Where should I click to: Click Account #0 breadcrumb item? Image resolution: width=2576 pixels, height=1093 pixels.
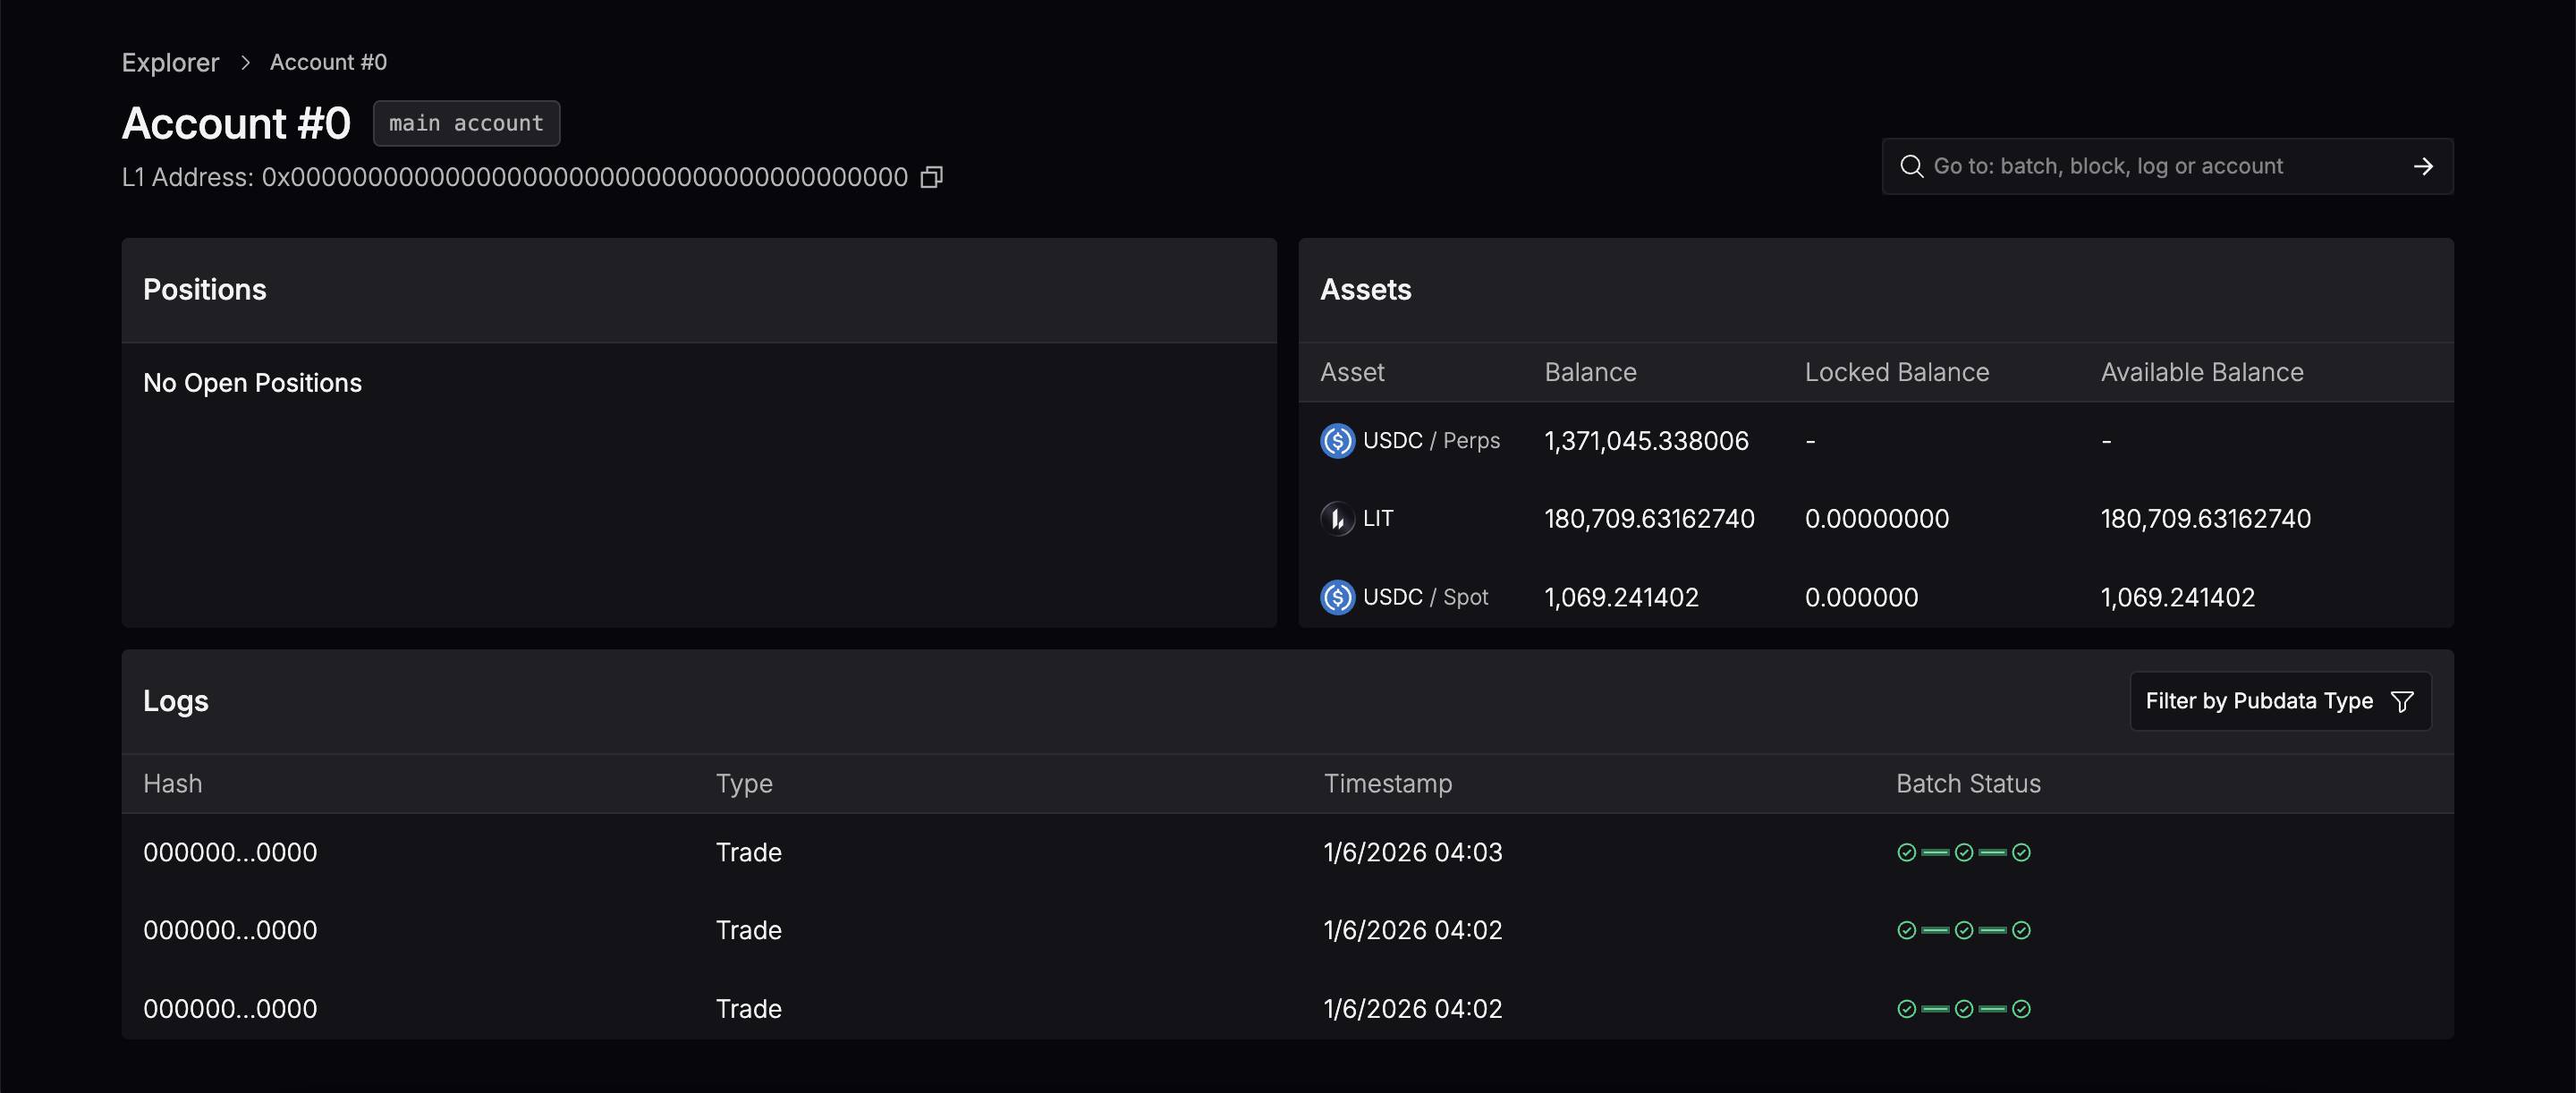click(328, 63)
